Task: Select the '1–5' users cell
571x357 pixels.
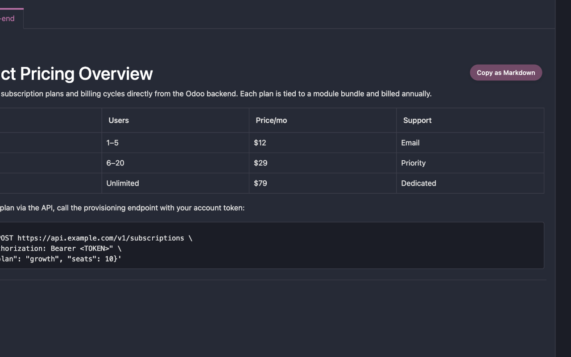Action: 175,143
